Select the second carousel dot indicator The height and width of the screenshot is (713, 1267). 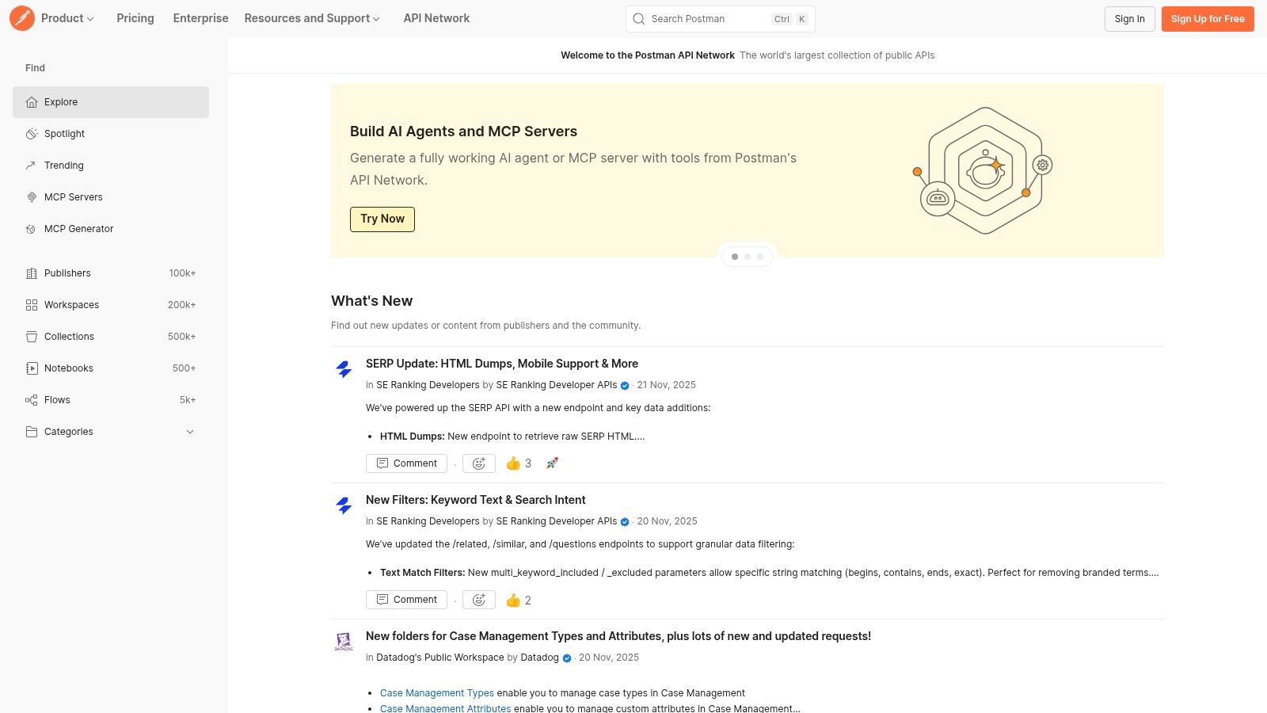click(747, 256)
